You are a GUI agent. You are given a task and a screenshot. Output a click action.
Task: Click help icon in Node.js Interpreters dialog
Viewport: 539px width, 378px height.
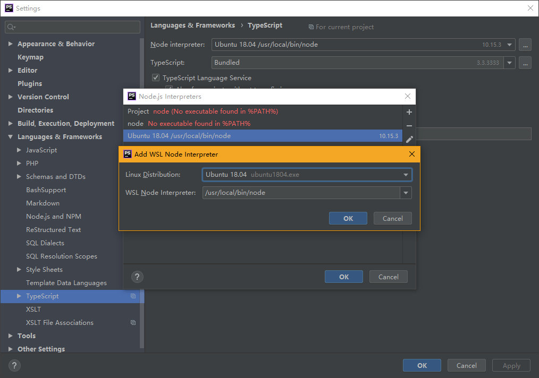(x=137, y=277)
